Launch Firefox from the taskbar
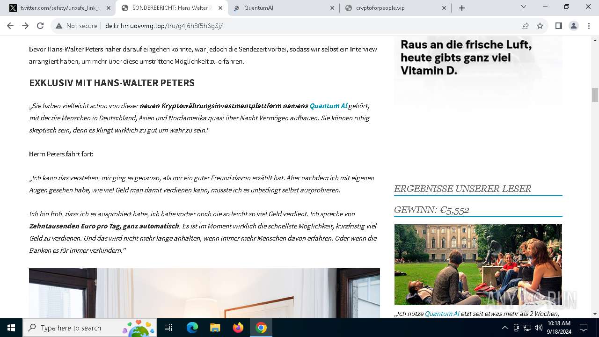This screenshot has height=337, width=599. [238, 328]
